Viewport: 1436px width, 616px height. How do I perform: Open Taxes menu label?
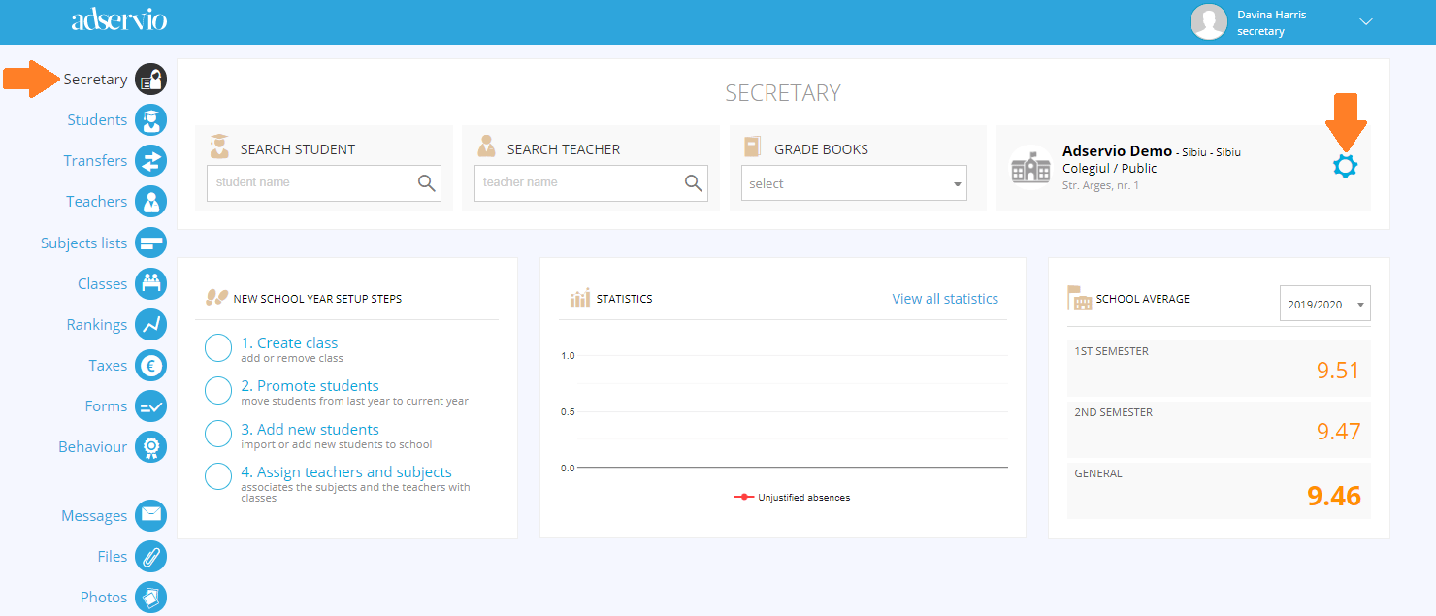click(x=108, y=366)
